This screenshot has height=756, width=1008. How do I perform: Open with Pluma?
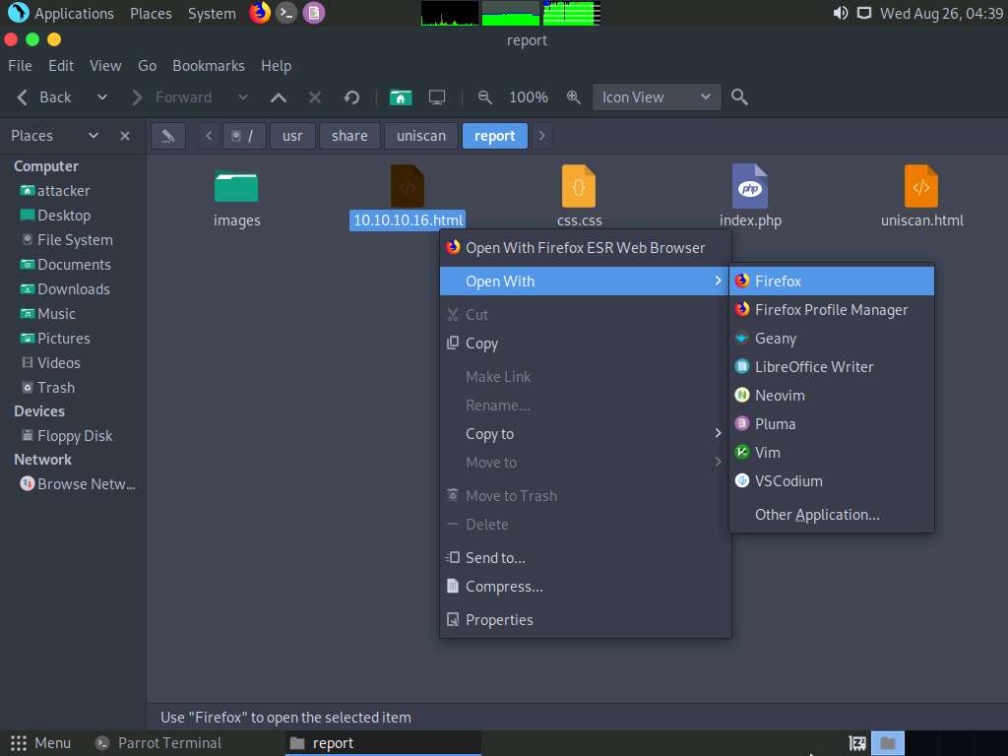pos(831,423)
